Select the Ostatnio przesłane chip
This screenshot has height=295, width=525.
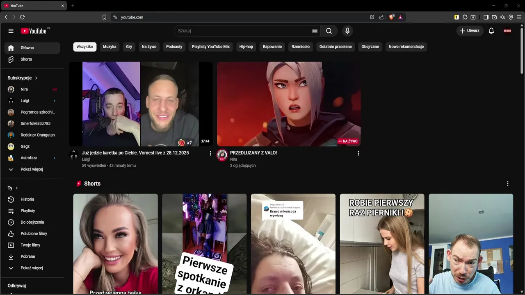click(336, 47)
